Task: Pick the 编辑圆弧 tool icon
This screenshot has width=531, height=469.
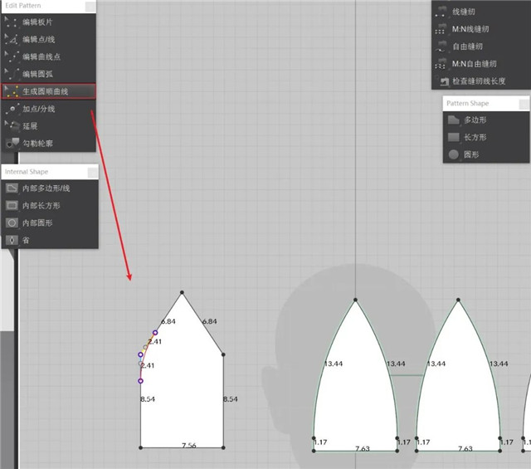Action: click(x=12, y=74)
